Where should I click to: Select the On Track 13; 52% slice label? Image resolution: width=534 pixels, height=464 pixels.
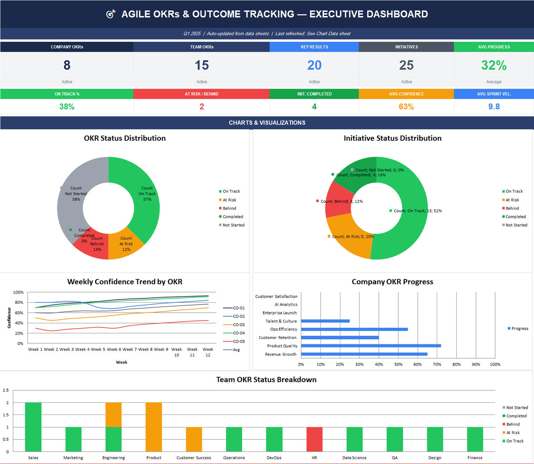pyautogui.click(x=415, y=211)
